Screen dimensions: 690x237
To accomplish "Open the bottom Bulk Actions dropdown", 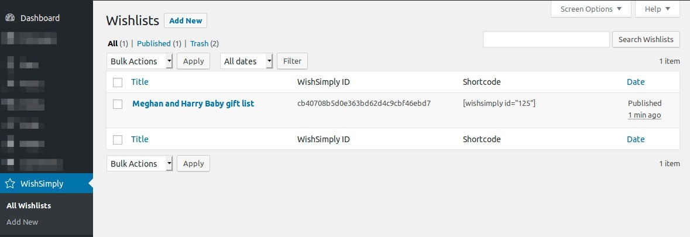I will (x=140, y=164).
